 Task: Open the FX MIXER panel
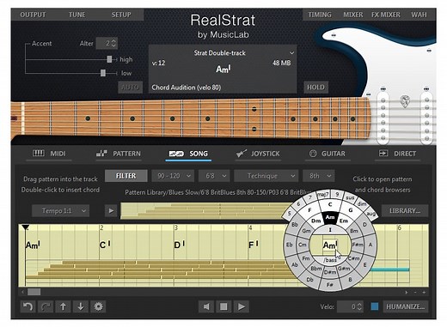[386, 15]
